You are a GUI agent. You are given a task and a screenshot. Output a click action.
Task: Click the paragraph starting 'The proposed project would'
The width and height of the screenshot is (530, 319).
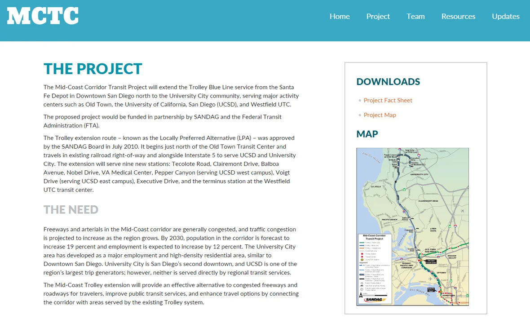pyautogui.click(x=162, y=121)
